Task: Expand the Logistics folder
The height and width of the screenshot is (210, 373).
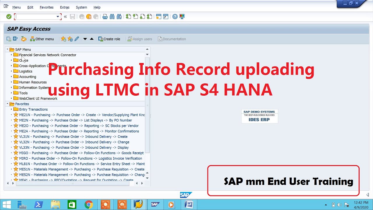Action: pyautogui.click(x=11, y=71)
